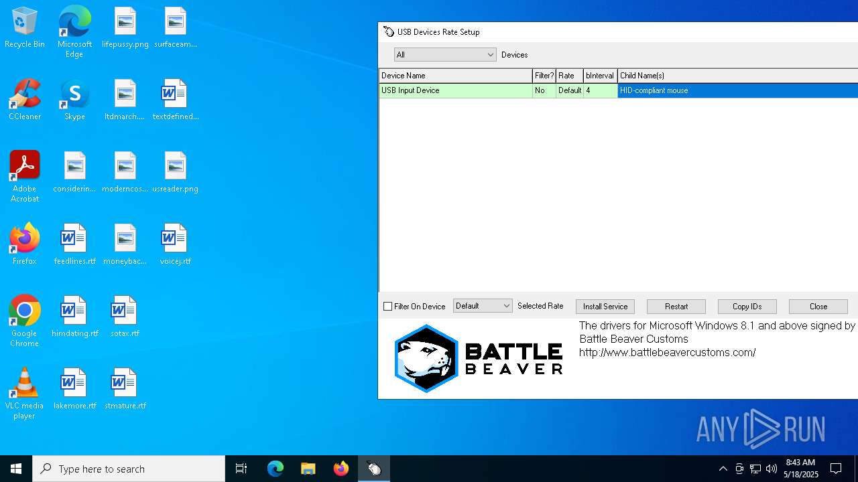858x482 pixels.
Task: Sort by Rate column header
Action: (570, 76)
